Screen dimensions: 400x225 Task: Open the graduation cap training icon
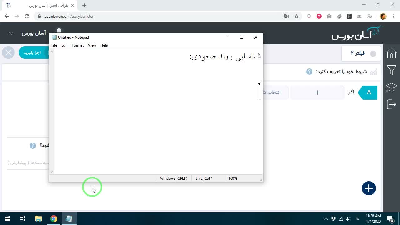[x=391, y=87]
